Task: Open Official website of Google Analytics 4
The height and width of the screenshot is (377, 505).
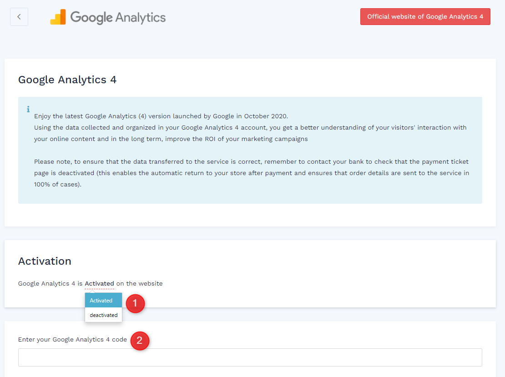Action: click(x=425, y=17)
